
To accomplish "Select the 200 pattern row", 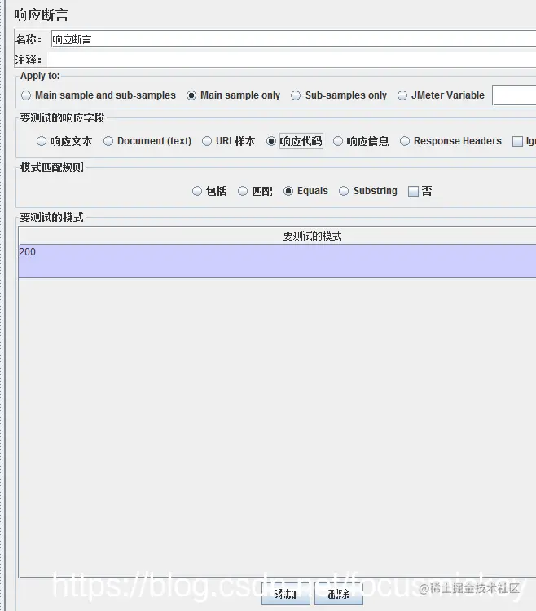I will click(x=277, y=261).
